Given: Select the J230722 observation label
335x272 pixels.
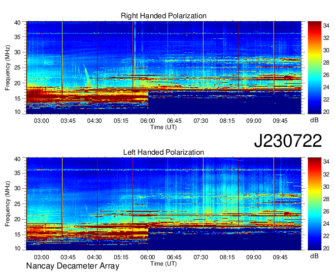Looking at the screenshot, I should (288, 141).
